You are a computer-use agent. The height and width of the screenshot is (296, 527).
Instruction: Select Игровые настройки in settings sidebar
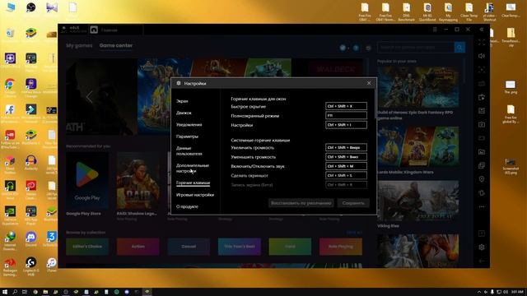(x=195, y=195)
